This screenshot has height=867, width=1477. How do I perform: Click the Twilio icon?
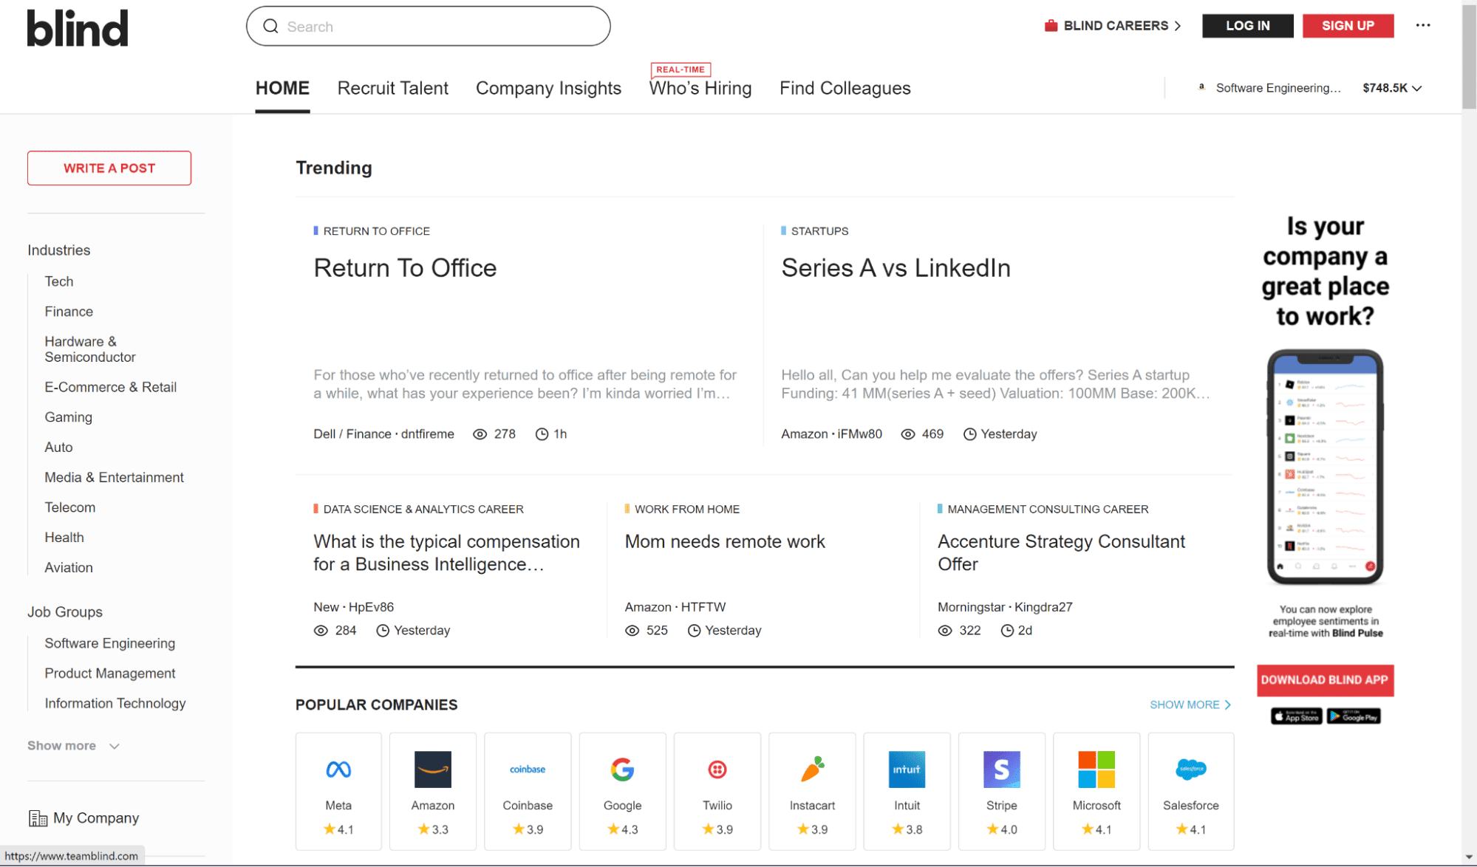[717, 769]
